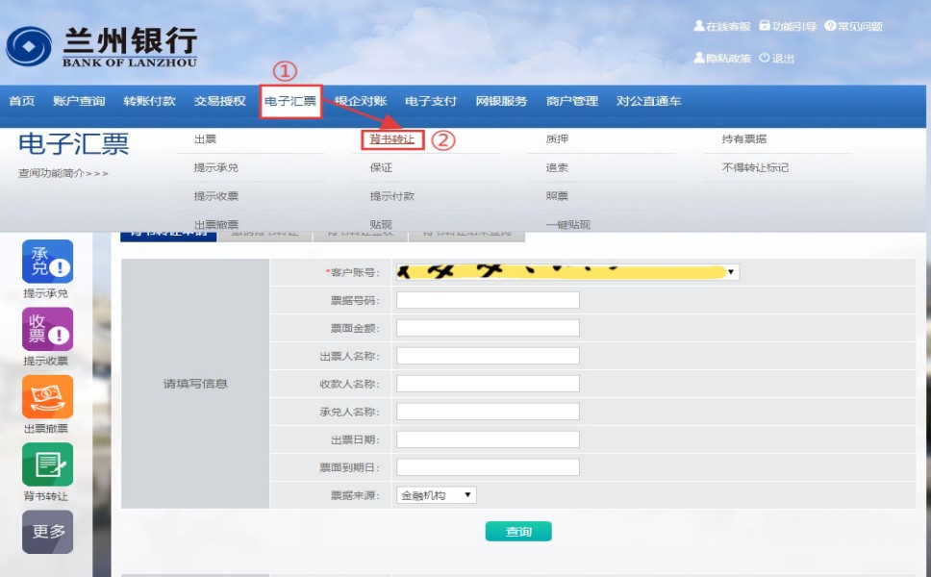Expand the 票据来源 dropdown
This screenshot has height=577, width=931.
[x=468, y=495]
